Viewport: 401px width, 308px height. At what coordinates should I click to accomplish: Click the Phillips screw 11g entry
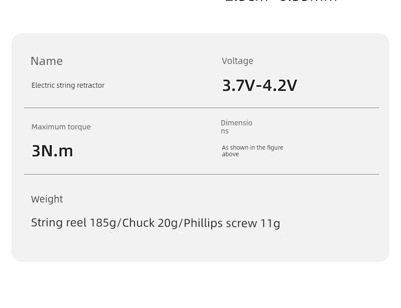tap(232, 223)
